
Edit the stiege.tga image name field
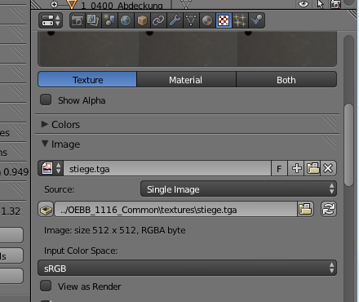167,168
